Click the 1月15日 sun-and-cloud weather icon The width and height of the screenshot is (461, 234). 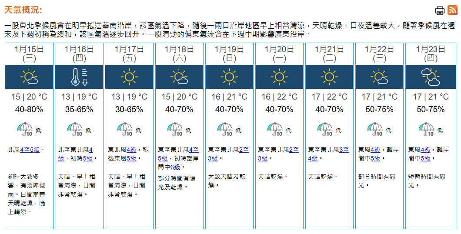(29, 77)
